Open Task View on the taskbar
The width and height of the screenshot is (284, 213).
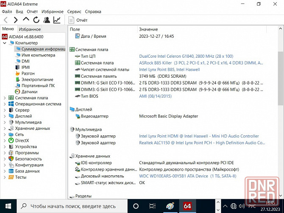click(x=152, y=206)
